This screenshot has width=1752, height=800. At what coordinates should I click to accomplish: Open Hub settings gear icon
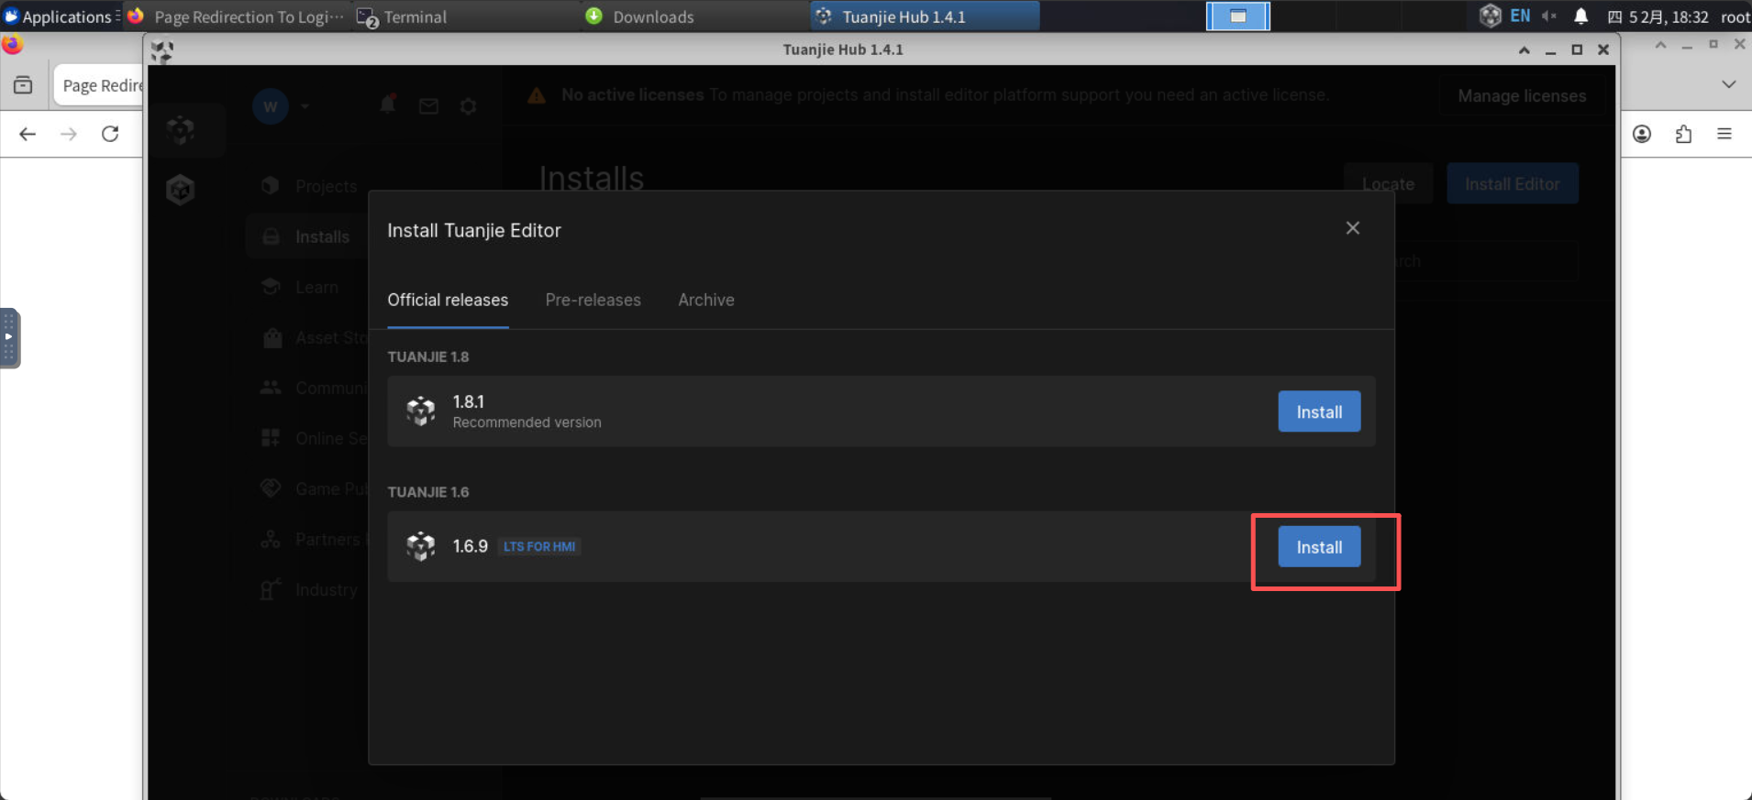(469, 106)
